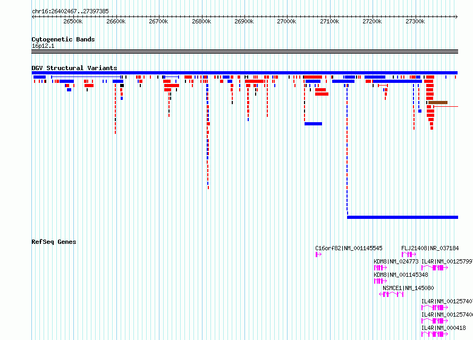Click the FLJ21408|NR_037184 gene label
This screenshot has width=473, height=340.
coord(430,249)
